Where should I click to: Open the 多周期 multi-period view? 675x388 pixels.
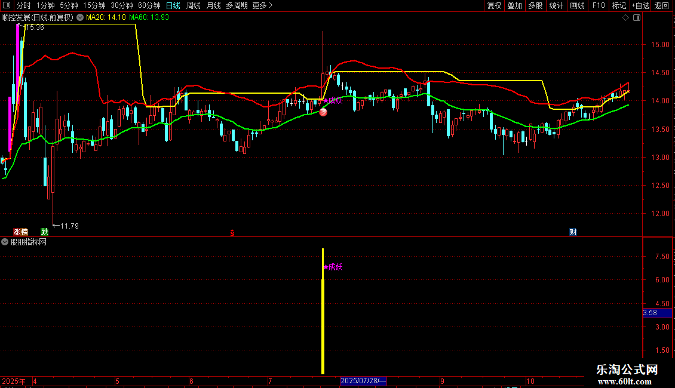(x=237, y=5)
